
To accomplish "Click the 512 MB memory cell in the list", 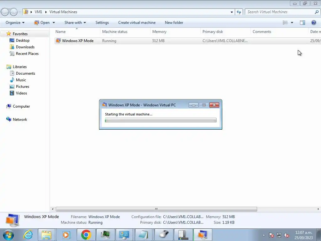I will click(x=158, y=41).
